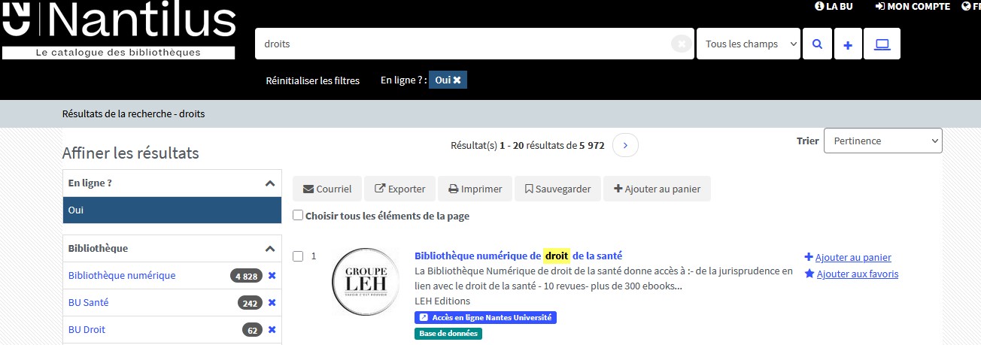981x345 pixels.
Task: Click the laptop icon next to search
Action: (x=882, y=44)
